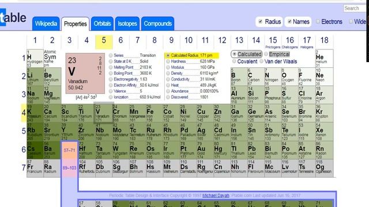Click the Search input field
Image resolution: width=369 pixels, height=207 pixels.
coord(355,9)
